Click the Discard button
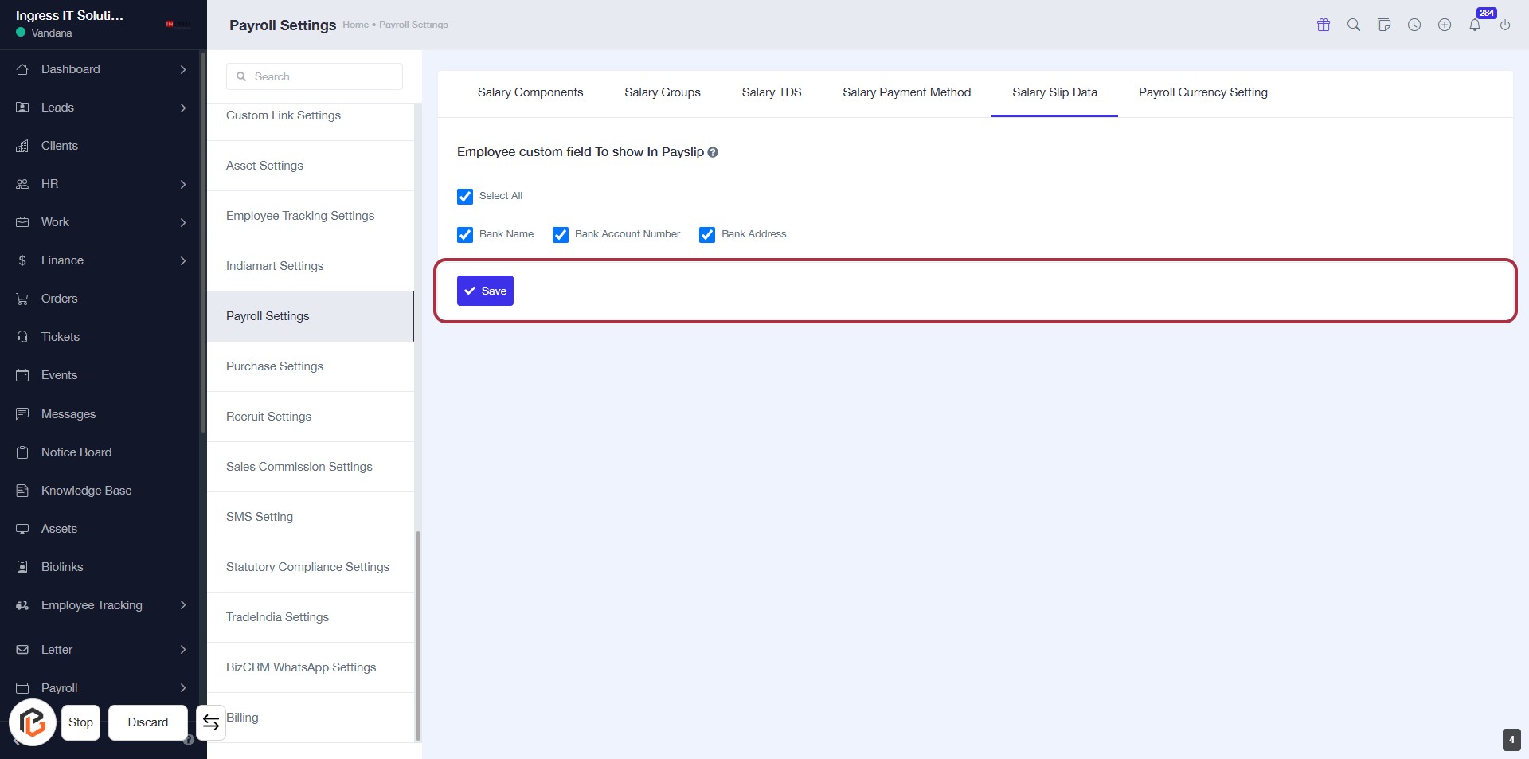Viewport: 1529px width, 759px height. [x=148, y=722]
